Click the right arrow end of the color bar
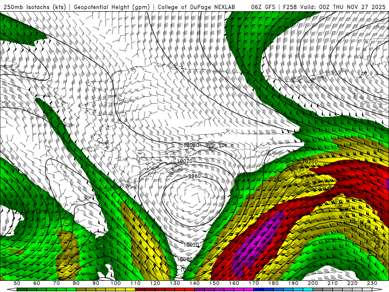Screen dimensions: 389x292 377,290
